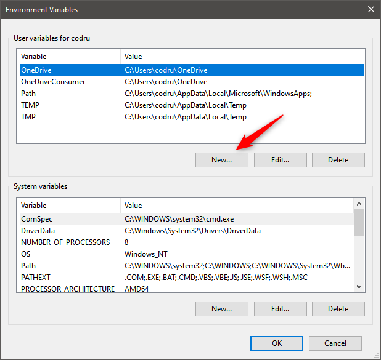Click New under System variables
The image size is (381, 360).
pyautogui.click(x=221, y=308)
